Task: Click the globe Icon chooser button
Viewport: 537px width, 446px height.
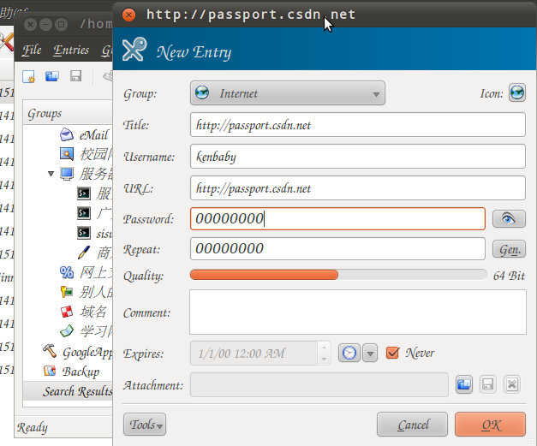Action: [x=516, y=92]
